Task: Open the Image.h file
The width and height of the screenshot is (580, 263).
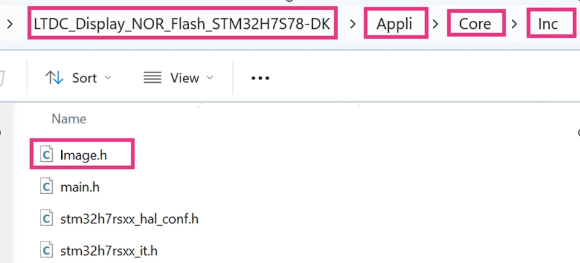Action: [x=83, y=155]
